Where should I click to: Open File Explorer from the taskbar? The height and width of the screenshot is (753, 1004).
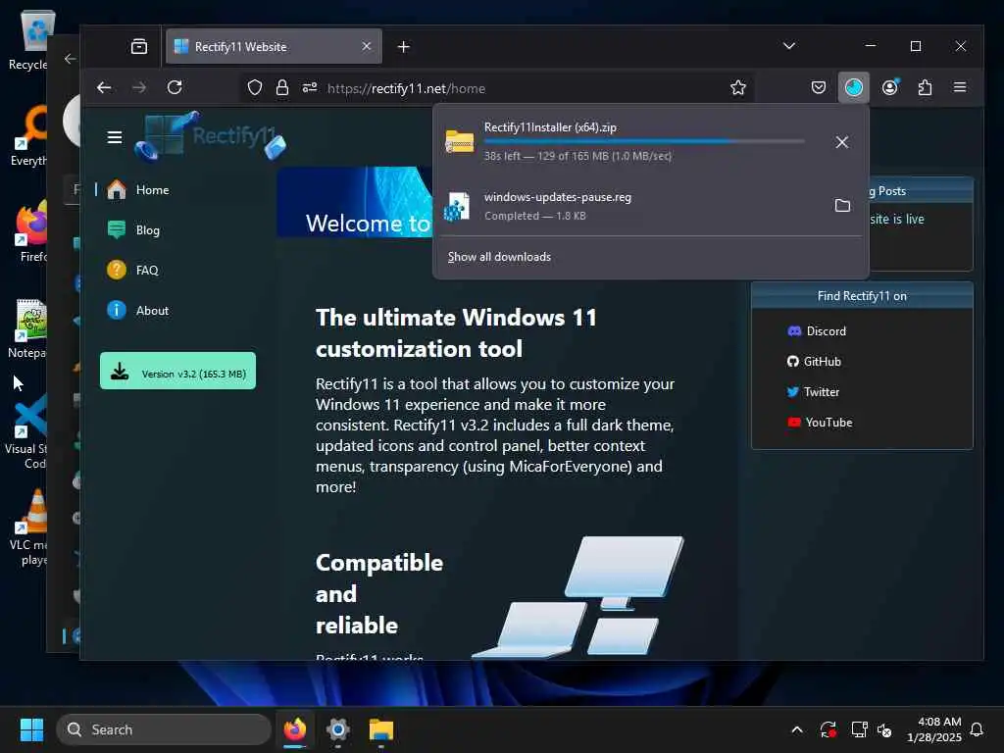point(381,729)
